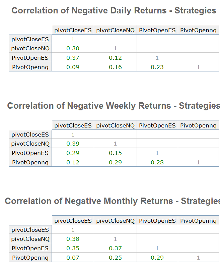
Task: Click the PivotOpennq column header in Monthly table
Action: 198,221
